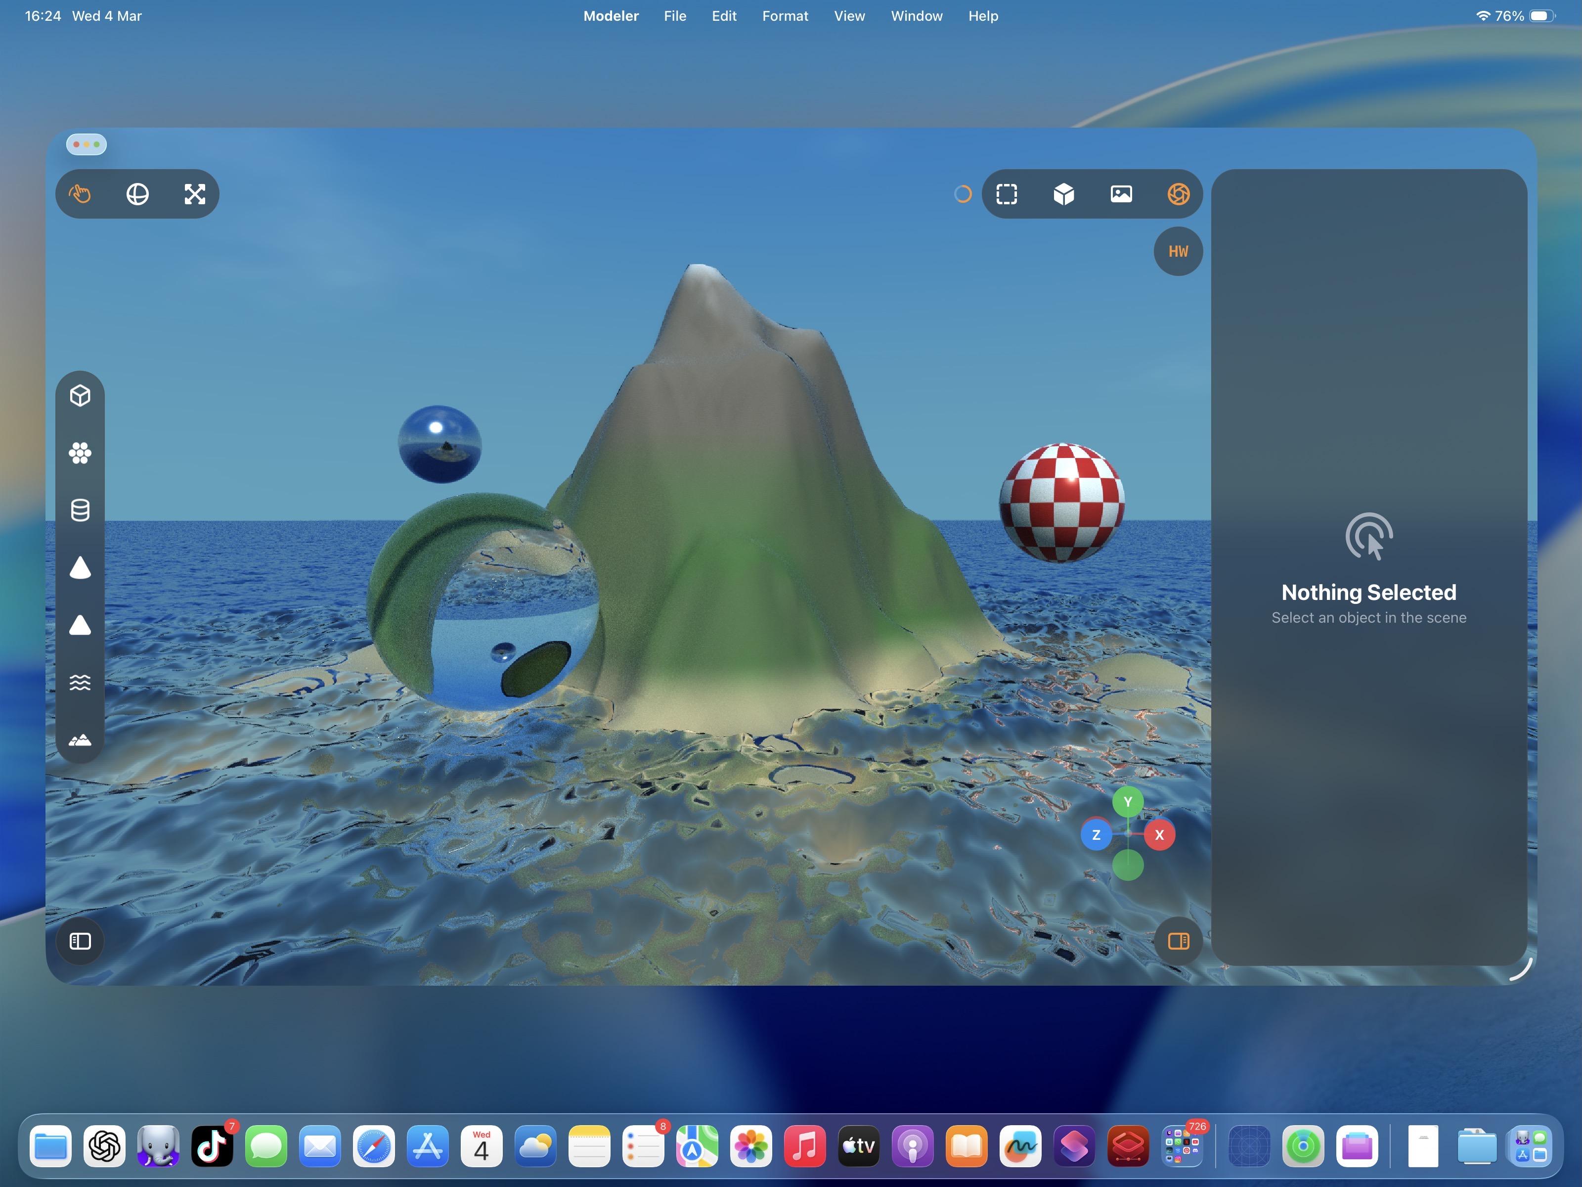The image size is (1582, 1187).
Task: Add a water surface with waves icon
Action: 80,683
